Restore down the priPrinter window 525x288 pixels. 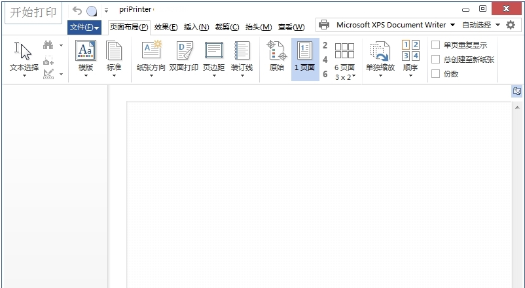pyautogui.click(x=482, y=9)
